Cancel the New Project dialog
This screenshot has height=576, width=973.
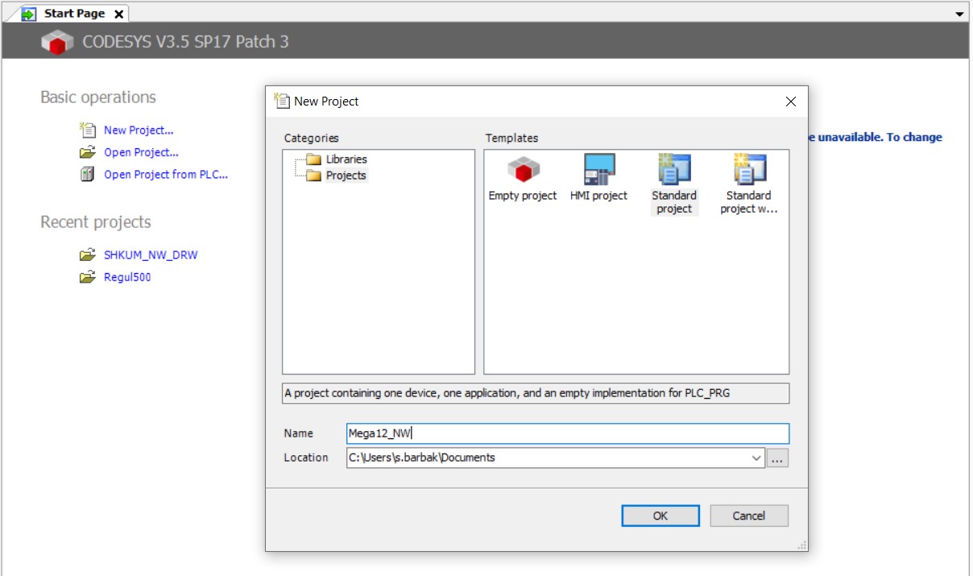(748, 516)
